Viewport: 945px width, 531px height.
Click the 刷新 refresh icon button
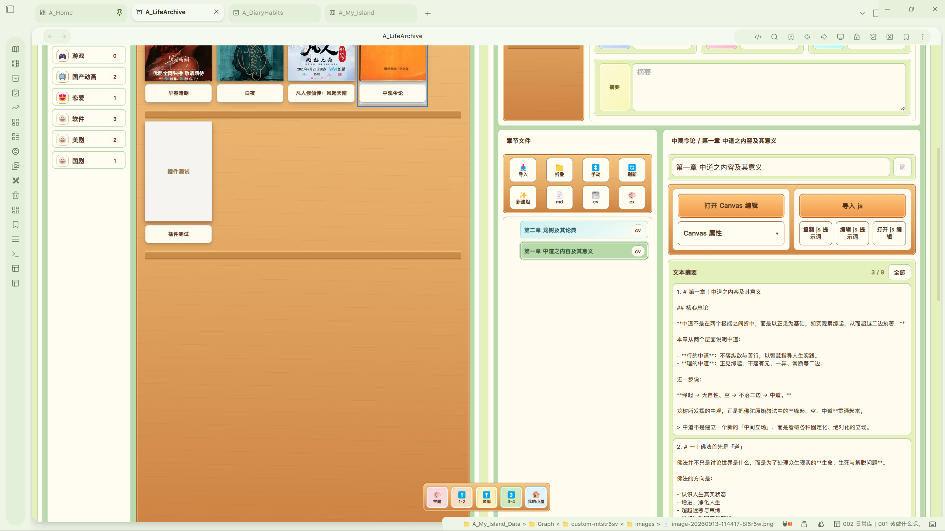[x=632, y=170]
